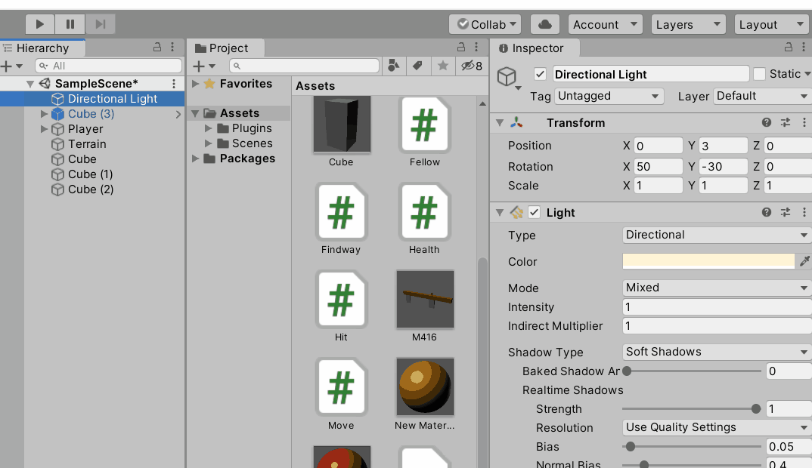Switch to the Inspector tab
This screenshot has height=468, width=812.
coord(537,48)
